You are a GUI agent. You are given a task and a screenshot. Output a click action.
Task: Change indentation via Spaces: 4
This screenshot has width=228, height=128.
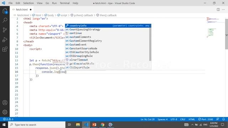[x=162, y=119]
